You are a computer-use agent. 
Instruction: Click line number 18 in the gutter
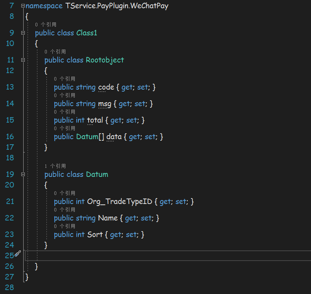(10, 158)
